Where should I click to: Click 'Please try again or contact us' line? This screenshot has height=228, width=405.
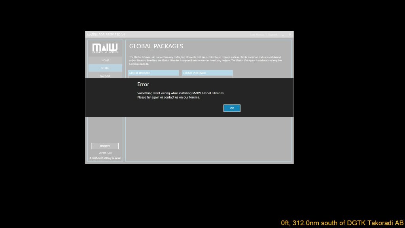coord(168,97)
